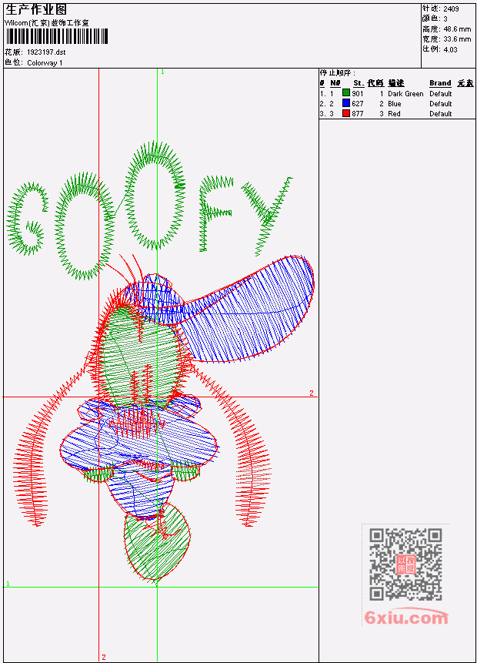Click the color count value 3
477x663 pixels.
click(445, 19)
